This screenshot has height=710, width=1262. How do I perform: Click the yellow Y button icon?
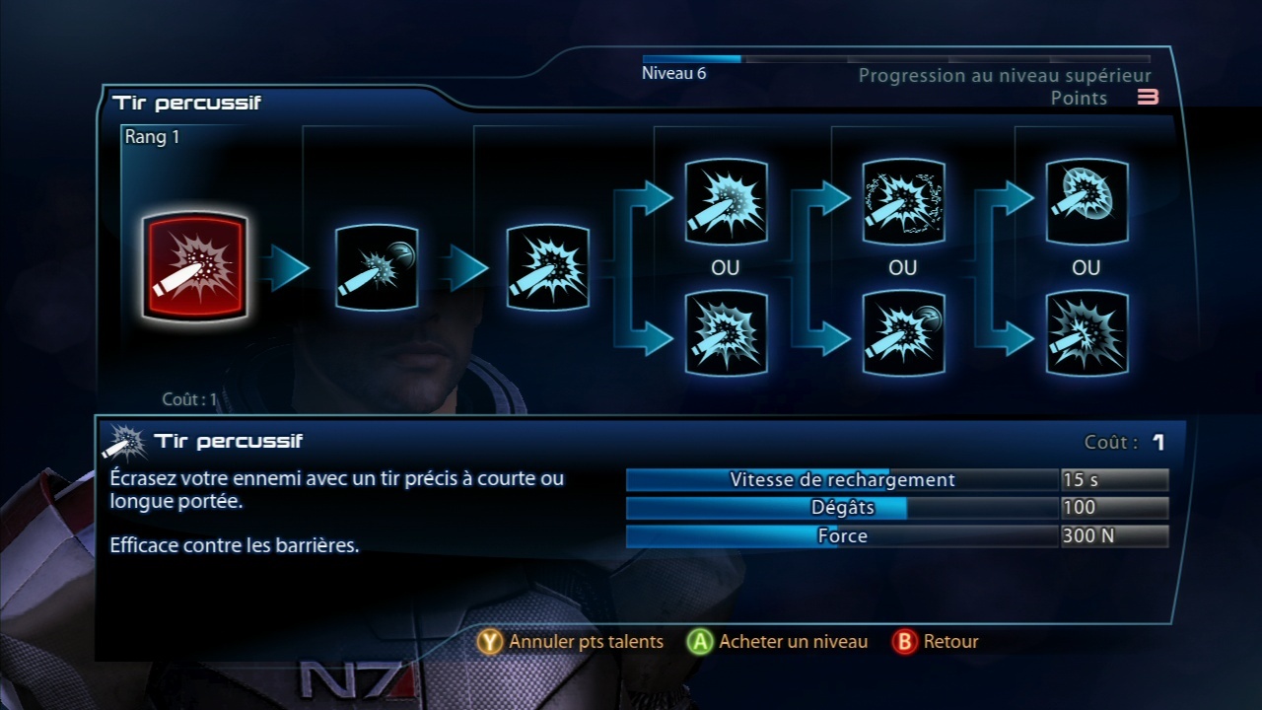tap(490, 642)
